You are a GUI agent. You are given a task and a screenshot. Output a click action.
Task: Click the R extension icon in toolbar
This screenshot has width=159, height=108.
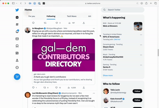44,3
